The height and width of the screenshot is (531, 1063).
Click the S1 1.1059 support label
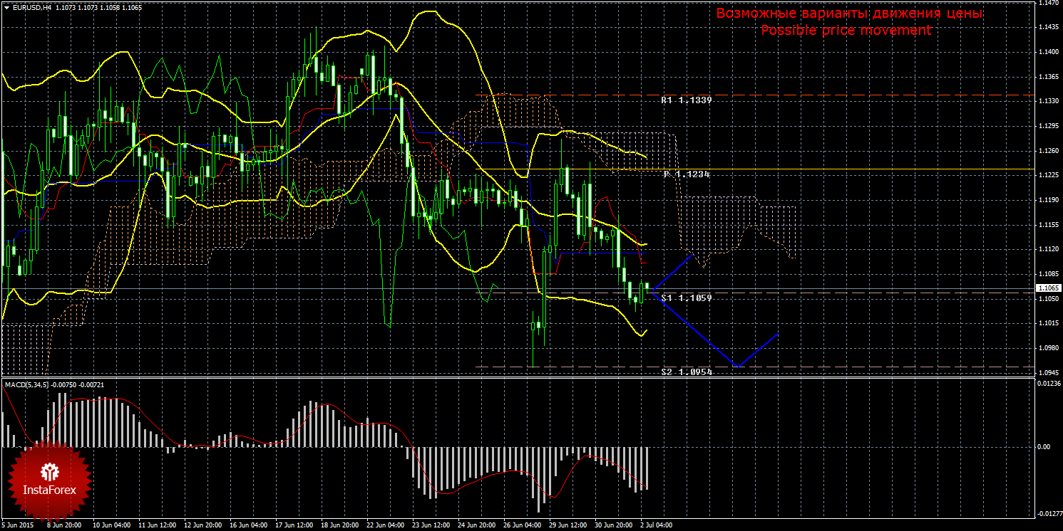coord(686,298)
